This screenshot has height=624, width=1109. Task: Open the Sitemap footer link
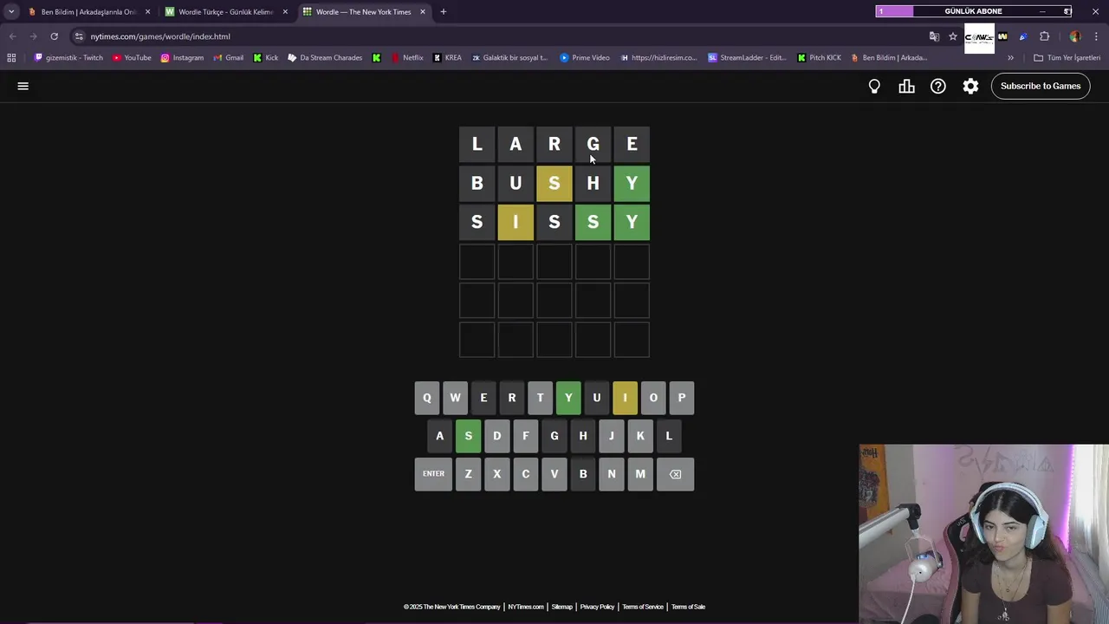[x=562, y=607]
